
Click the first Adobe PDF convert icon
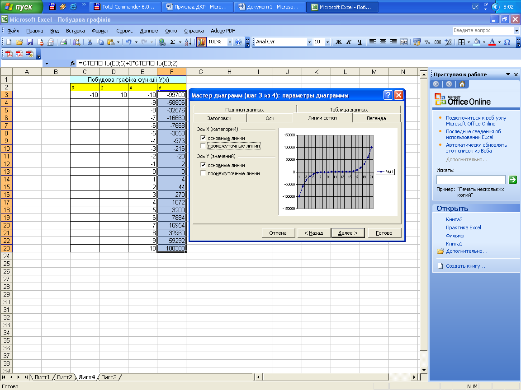(x=9, y=54)
